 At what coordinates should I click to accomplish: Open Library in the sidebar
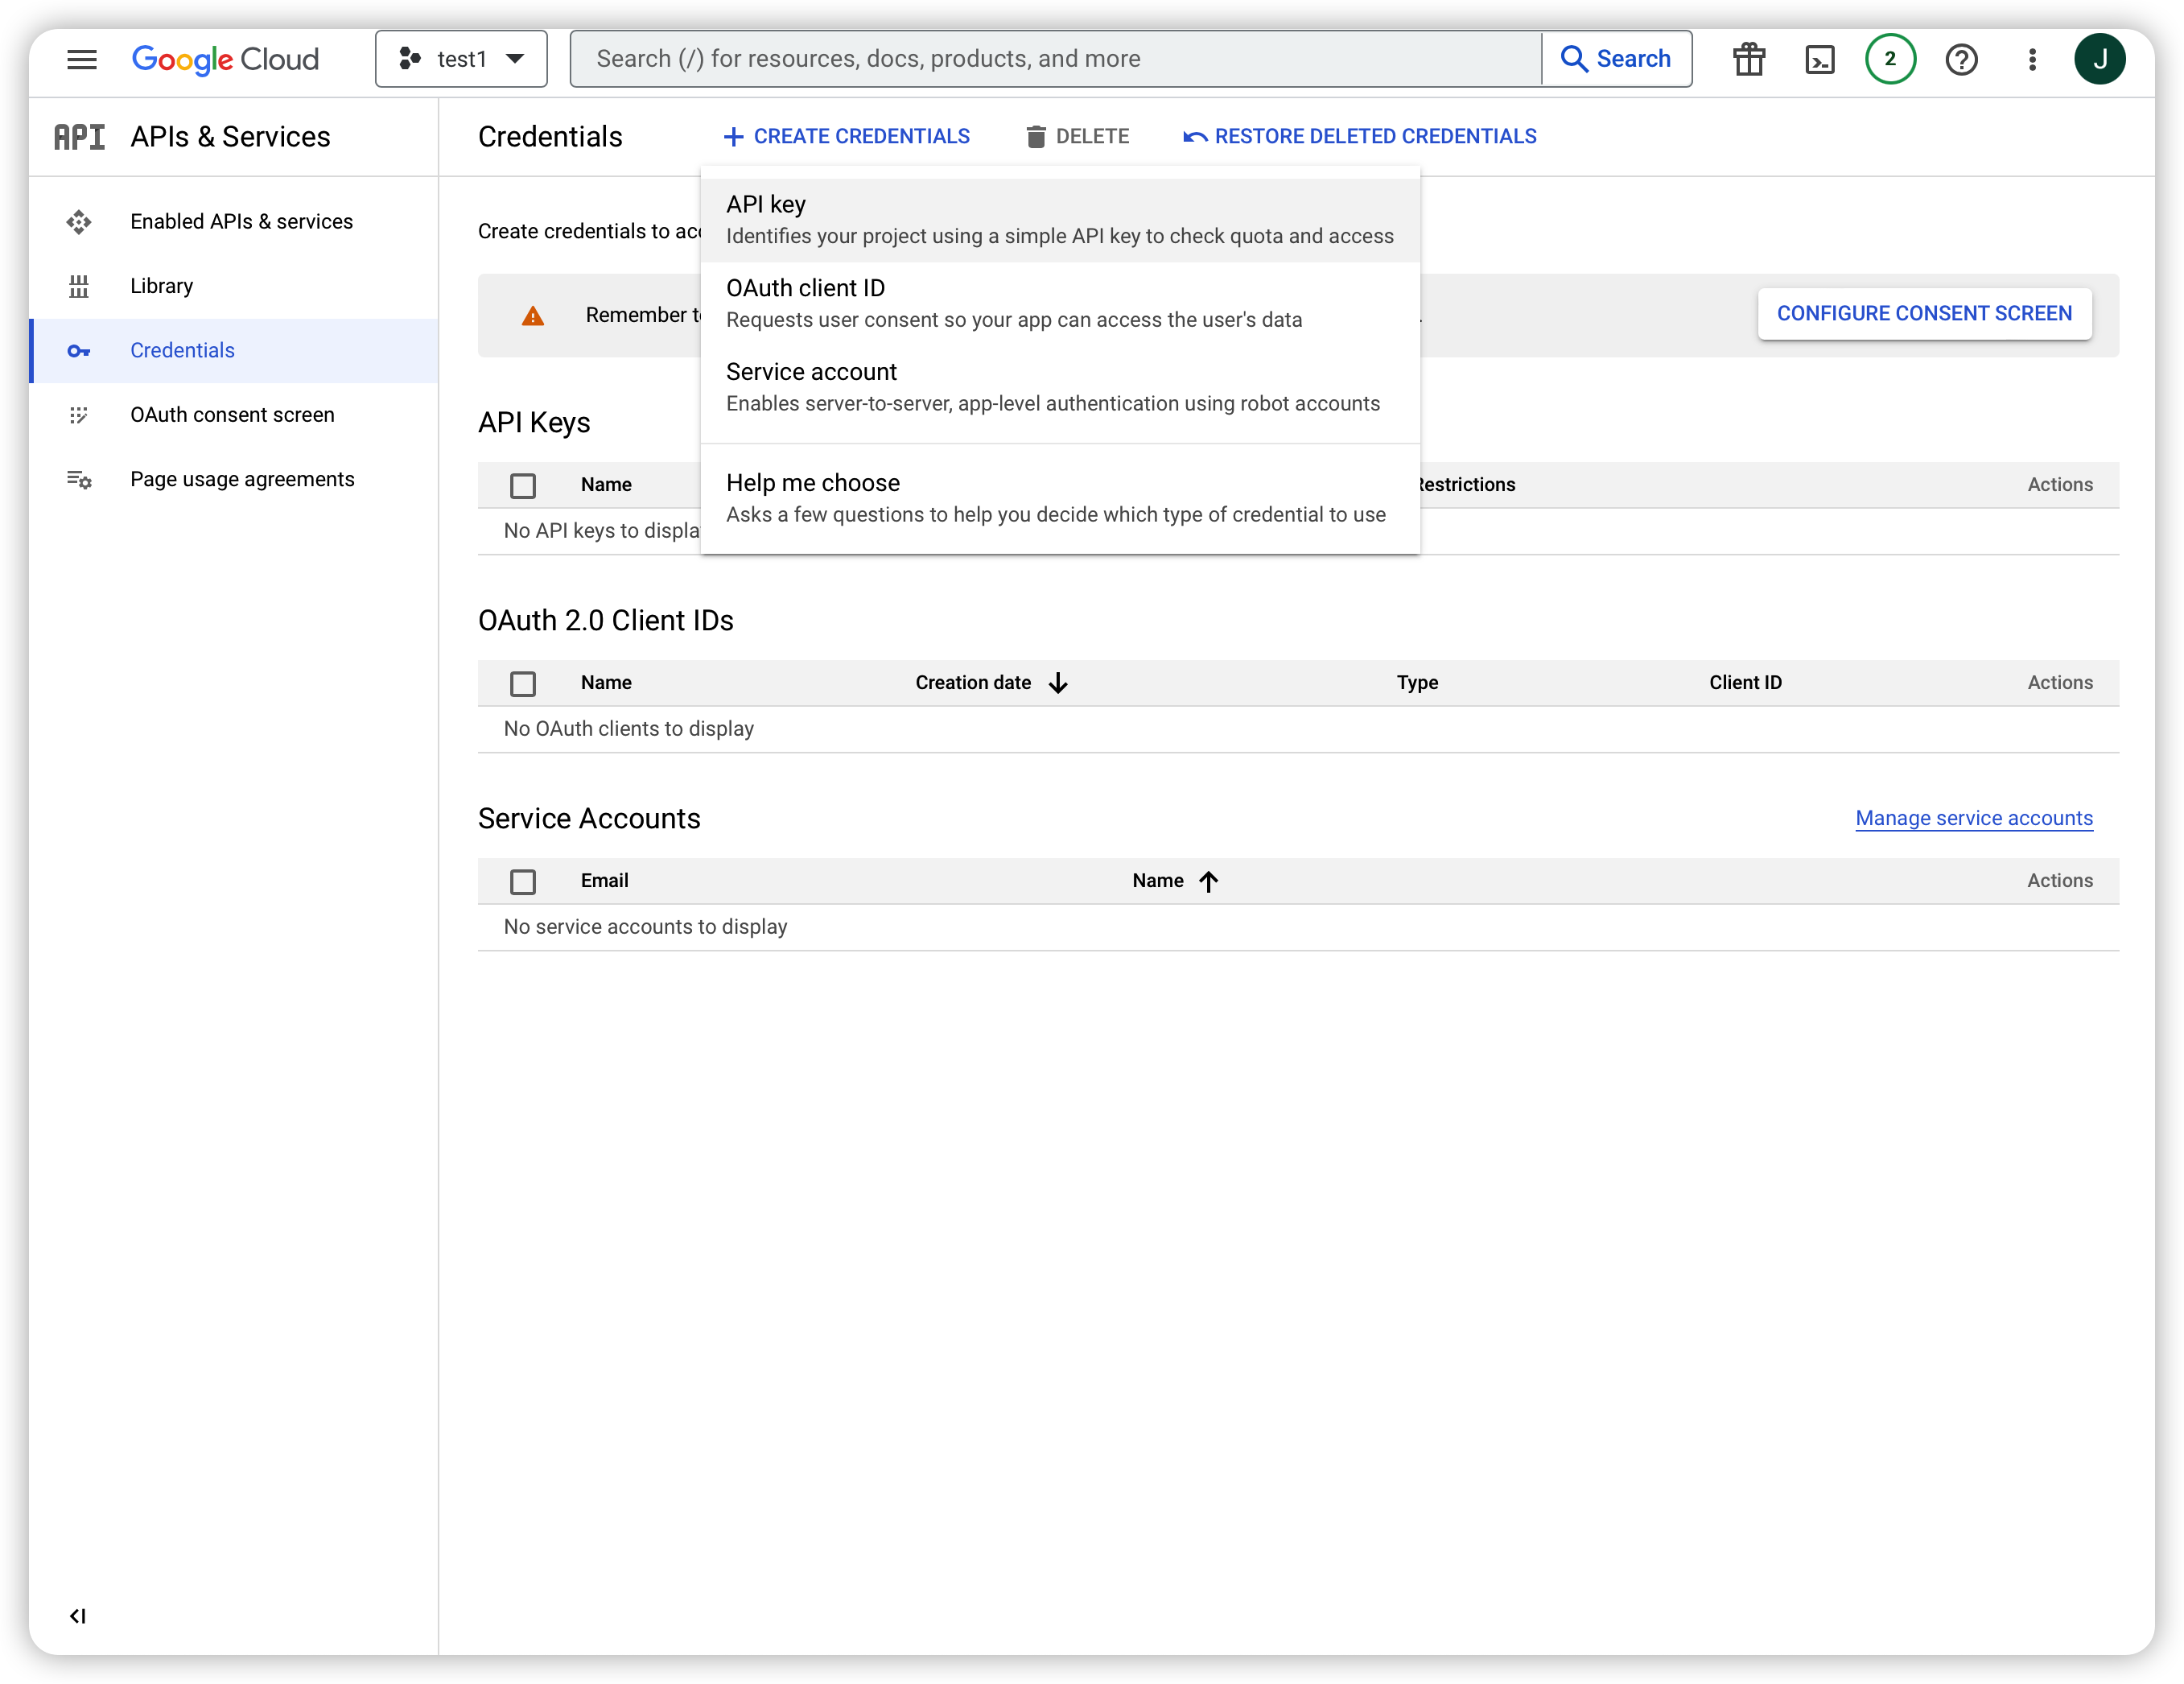(x=234, y=287)
